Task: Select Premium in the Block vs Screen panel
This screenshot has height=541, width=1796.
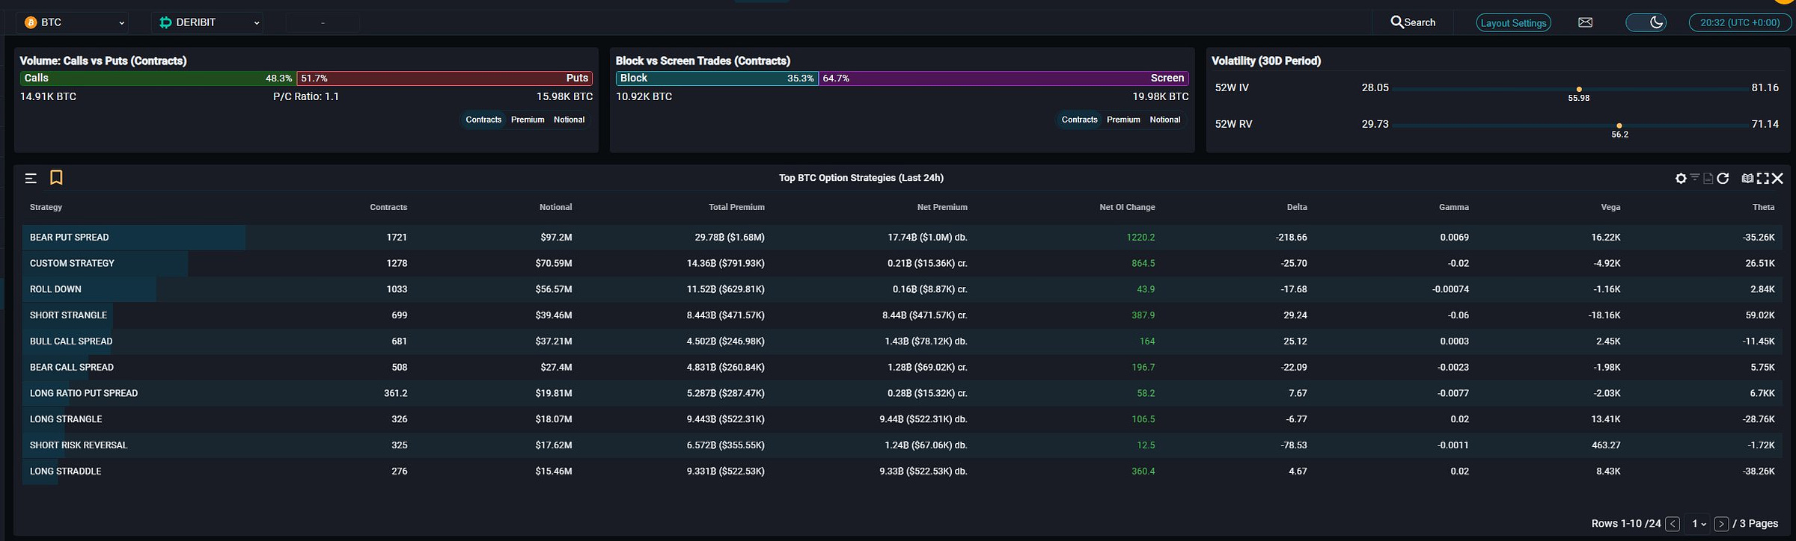Action: click(x=1123, y=120)
